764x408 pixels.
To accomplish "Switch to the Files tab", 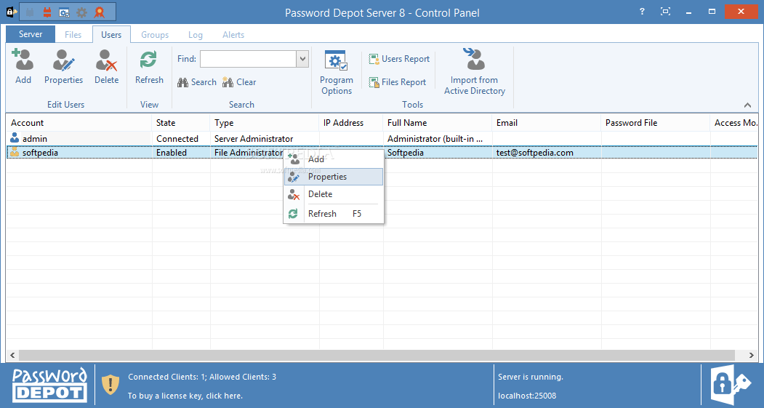I will 73,35.
